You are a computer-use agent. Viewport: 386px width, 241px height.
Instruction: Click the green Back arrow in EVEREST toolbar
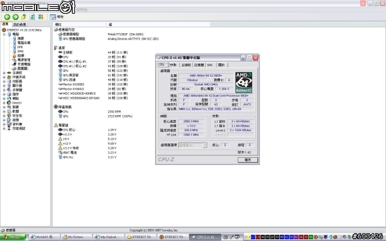coord(7,17)
